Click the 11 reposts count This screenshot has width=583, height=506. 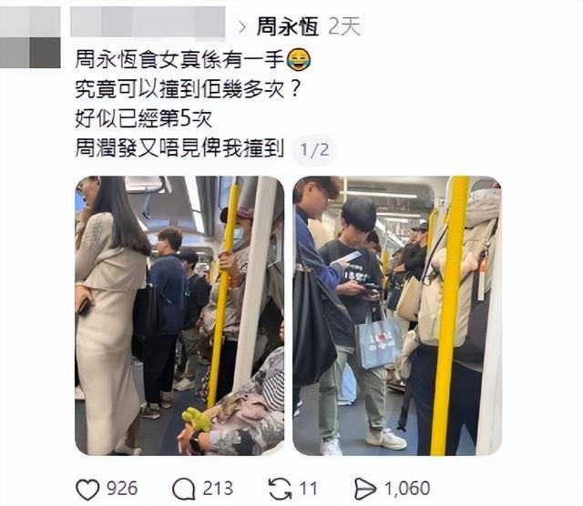point(308,488)
